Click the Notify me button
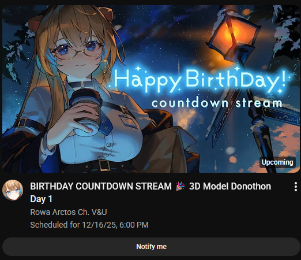The height and width of the screenshot is (260, 301). (x=151, y=247)
